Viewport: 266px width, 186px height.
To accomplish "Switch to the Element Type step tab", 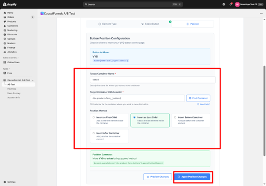I will [x=107, y=24].
